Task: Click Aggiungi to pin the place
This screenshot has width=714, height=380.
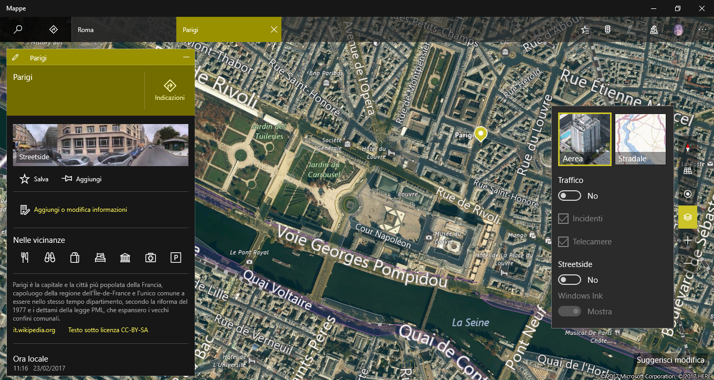Action: [81, 179]
